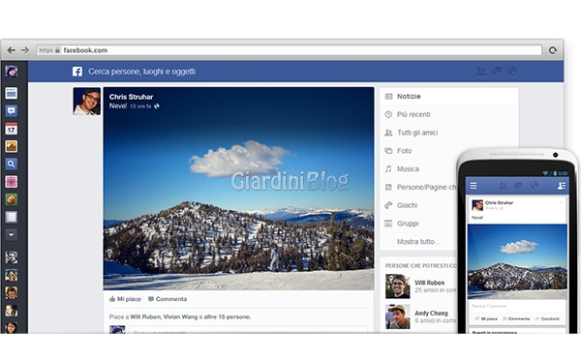
Task: Tap Condividi on phone post
Action: click(x=547, y=318)
